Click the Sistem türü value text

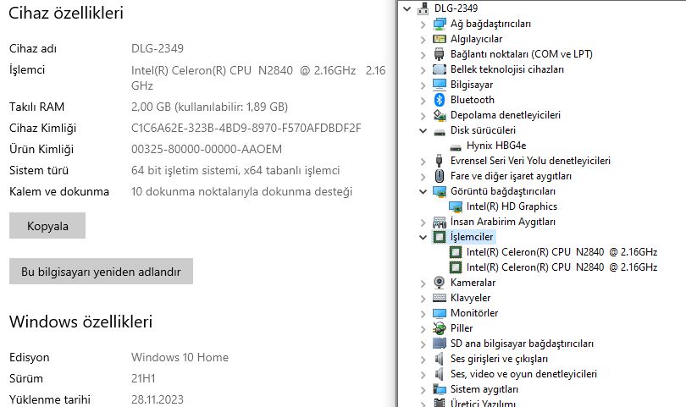[x=235, y=170]
